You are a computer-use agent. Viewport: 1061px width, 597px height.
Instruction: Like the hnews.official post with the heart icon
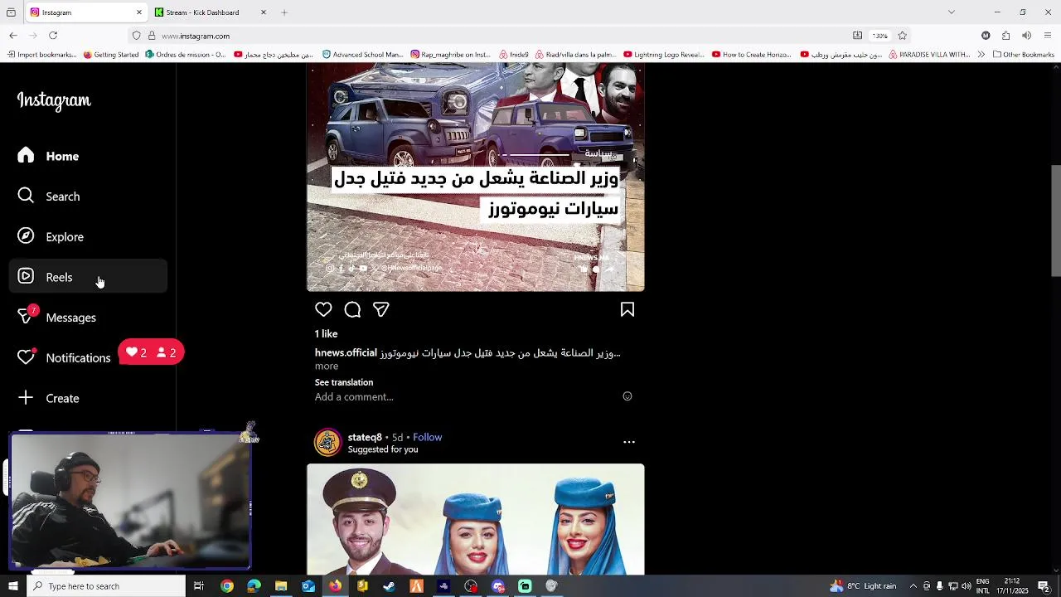click(x=323, y=309)
